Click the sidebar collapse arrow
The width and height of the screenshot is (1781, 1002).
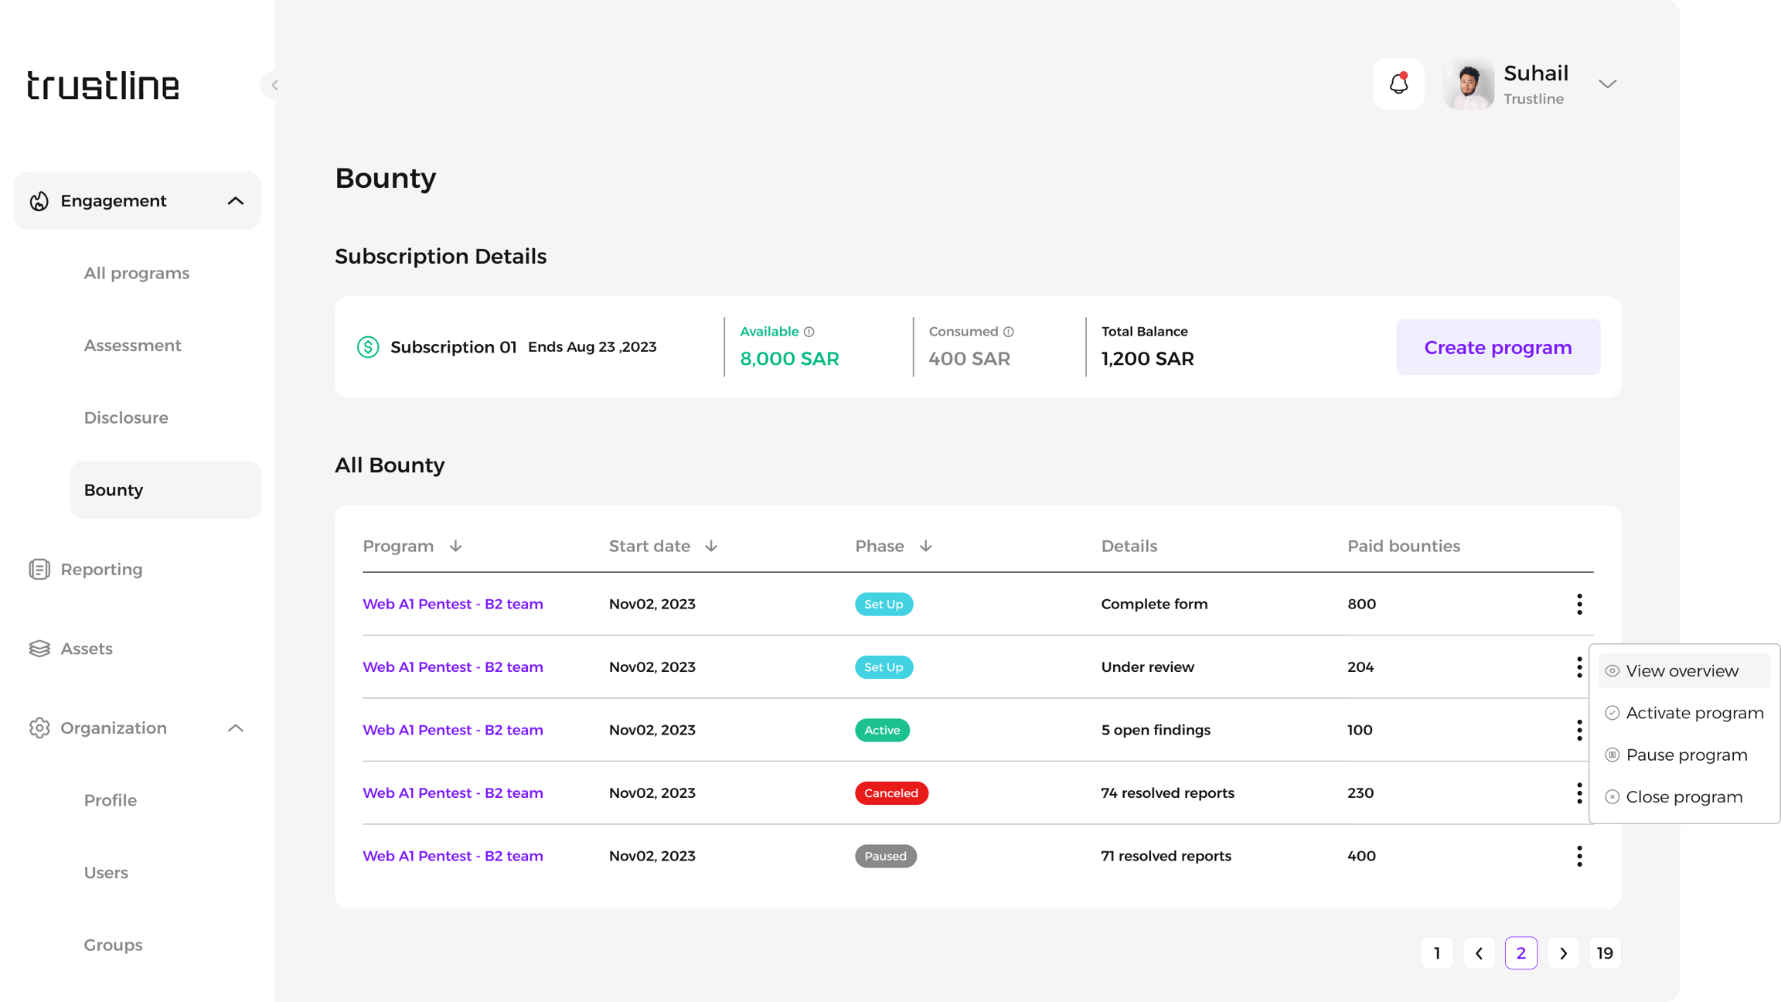tap(274, 85)
